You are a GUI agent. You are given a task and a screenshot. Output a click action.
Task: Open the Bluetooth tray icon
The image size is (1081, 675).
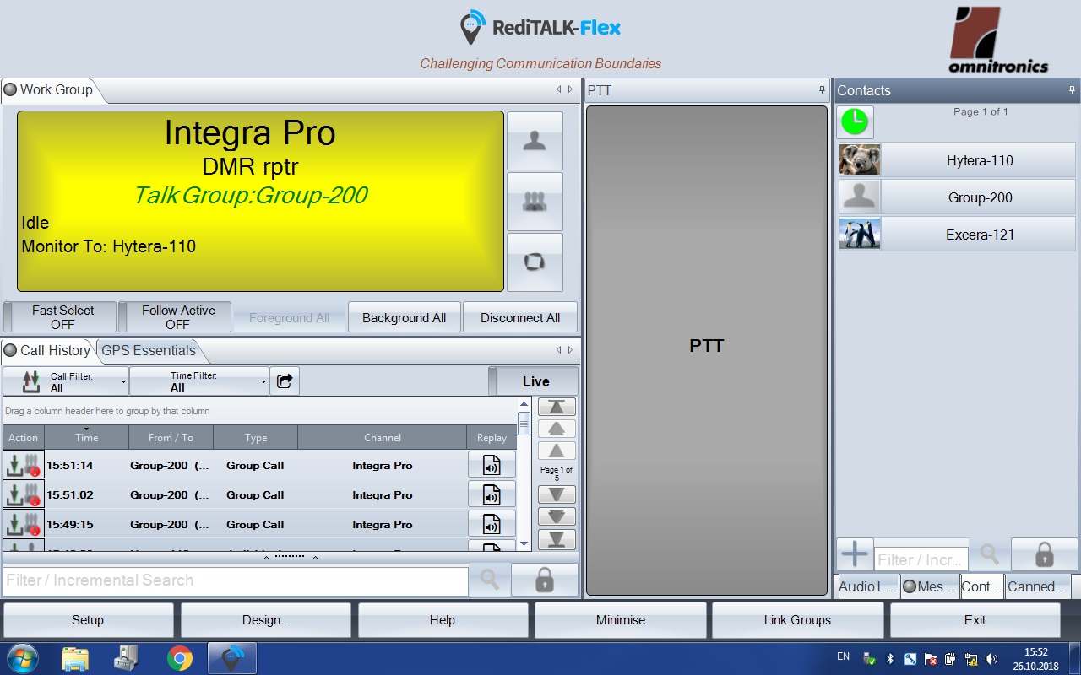889,658
